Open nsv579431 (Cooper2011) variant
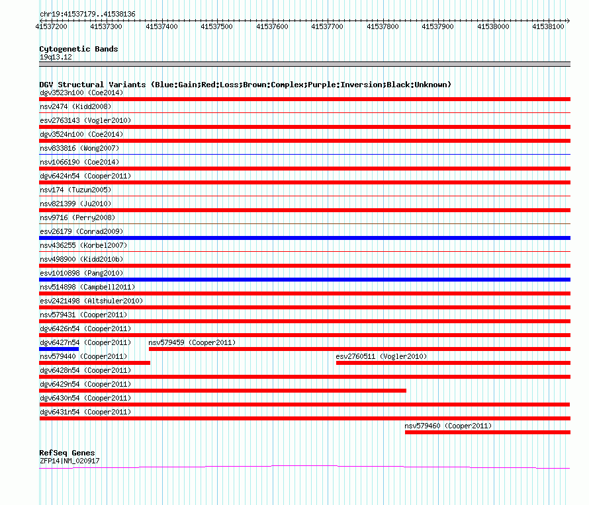The image size is (589, 505). (x=83, y=315)
